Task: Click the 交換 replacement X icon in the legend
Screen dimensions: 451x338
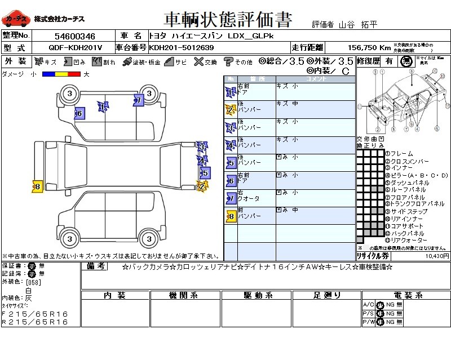Action: coord(198,61)
